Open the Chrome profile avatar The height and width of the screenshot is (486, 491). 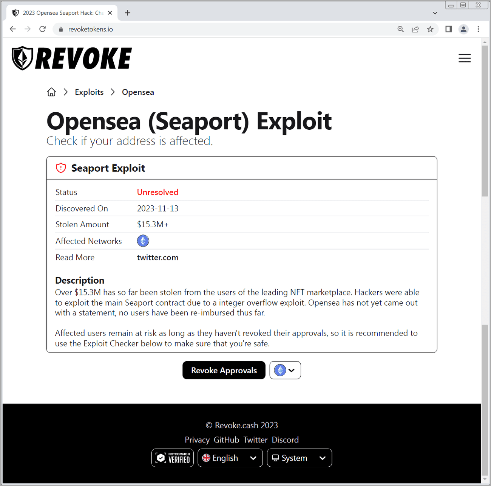pyautogui.click(x=463, y=29)
